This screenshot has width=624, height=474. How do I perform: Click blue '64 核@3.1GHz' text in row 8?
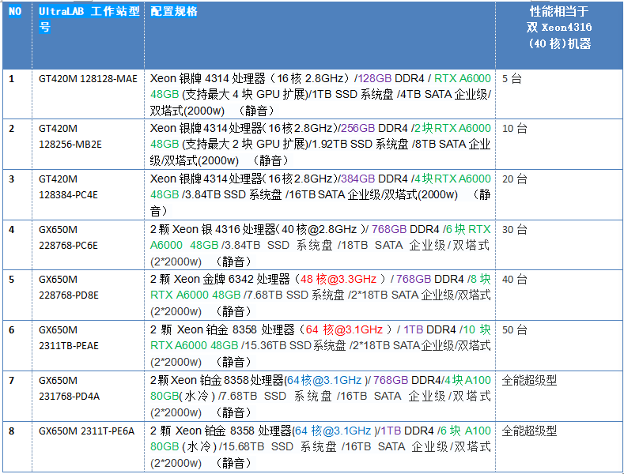point(333,431)
